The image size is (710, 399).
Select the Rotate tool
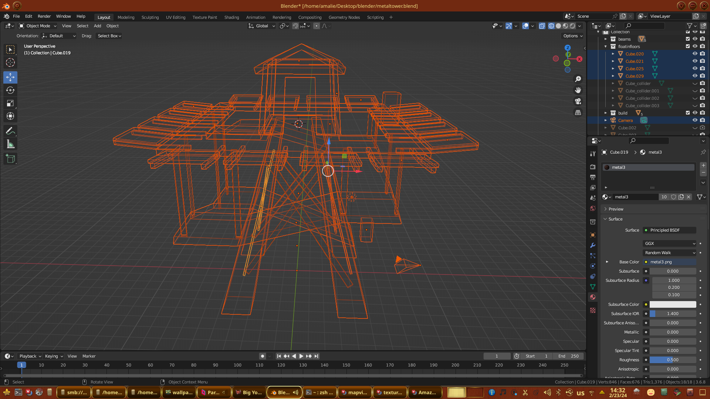tap(10, 90)
